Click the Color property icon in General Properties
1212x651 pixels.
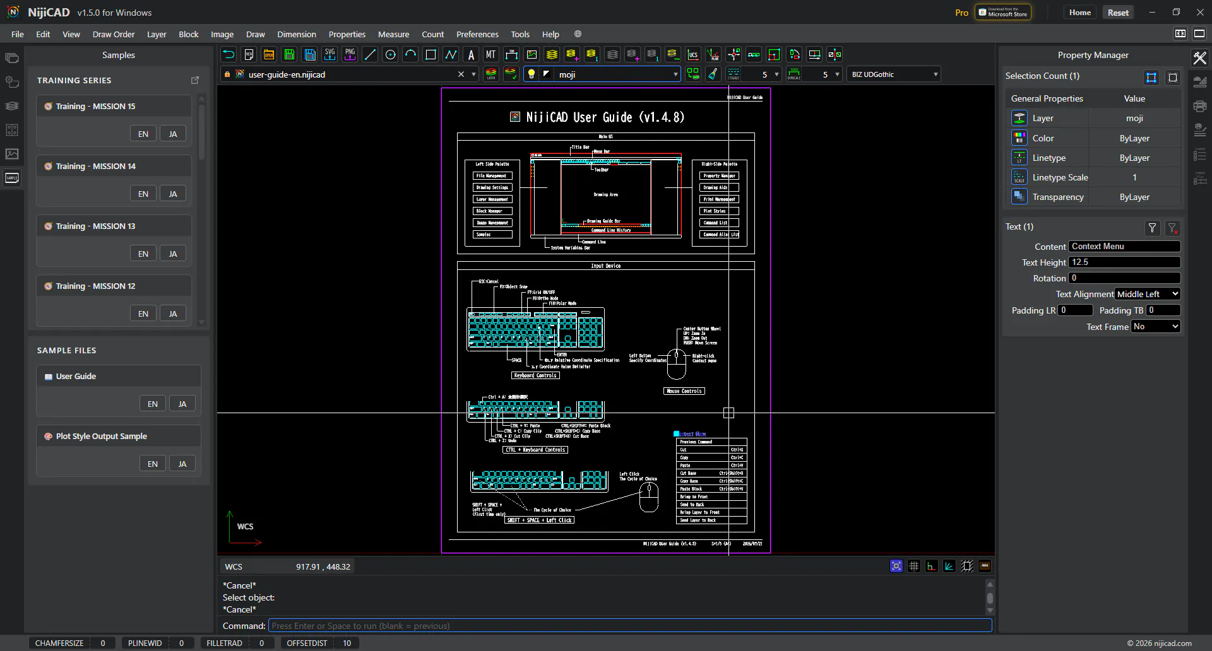pyautogui.click(x=1019, y=138)
